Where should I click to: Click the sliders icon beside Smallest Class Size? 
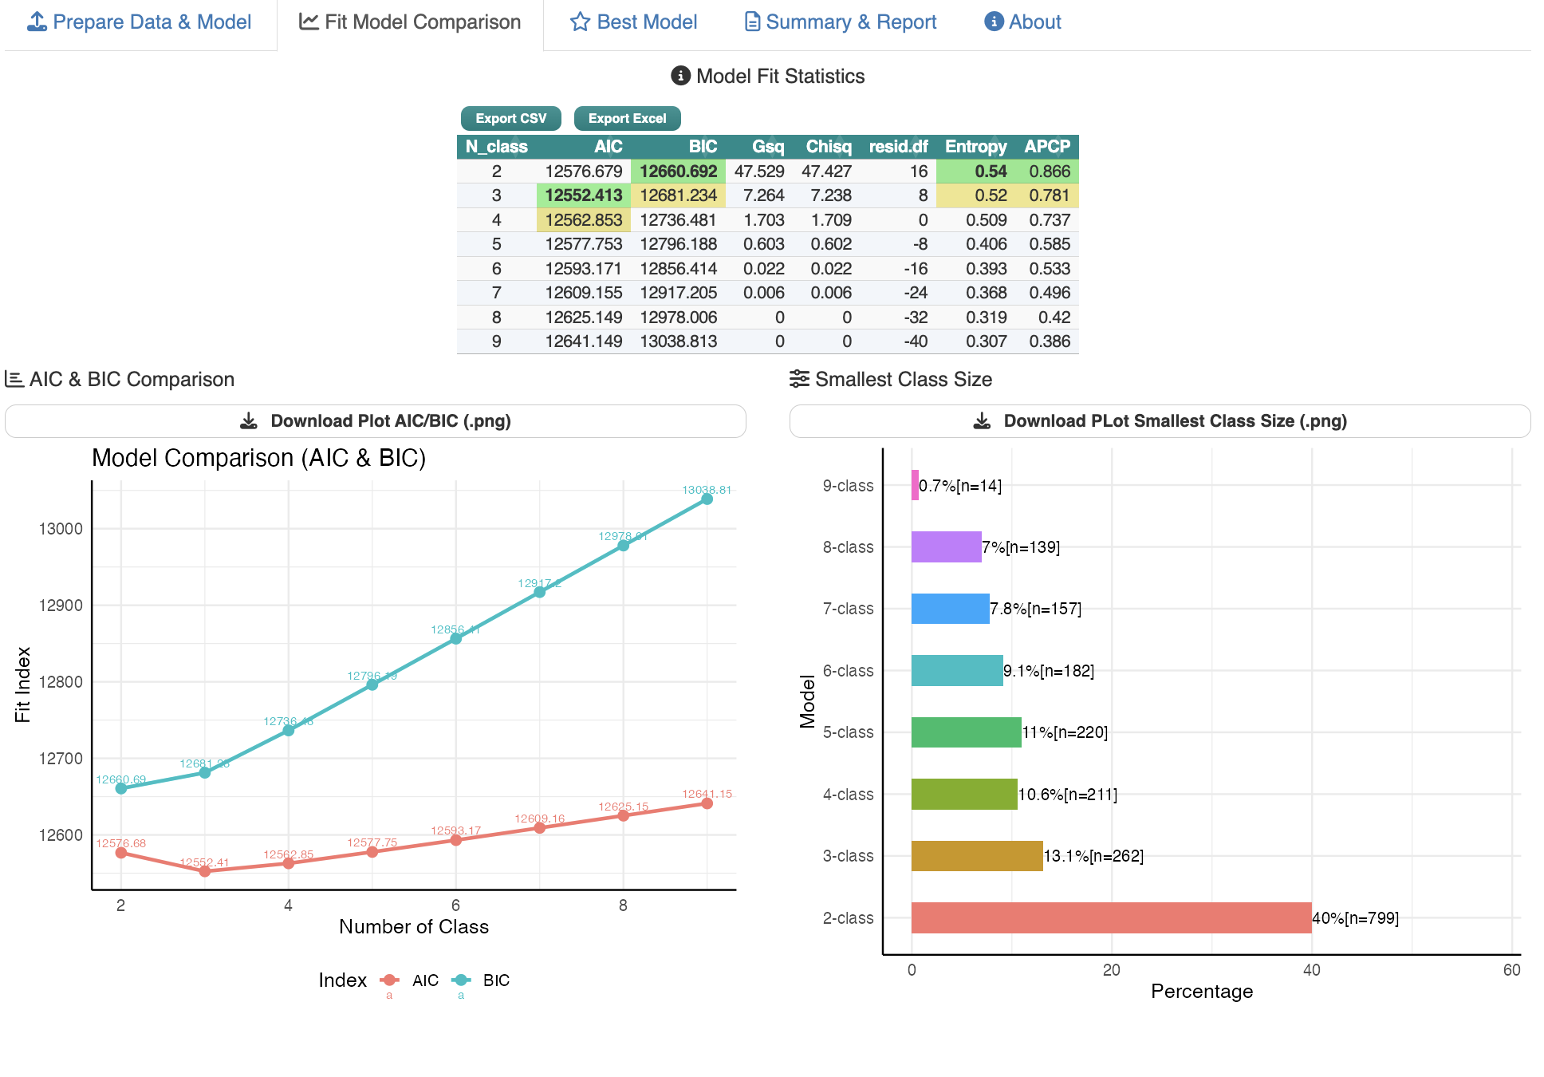(799, 379)
